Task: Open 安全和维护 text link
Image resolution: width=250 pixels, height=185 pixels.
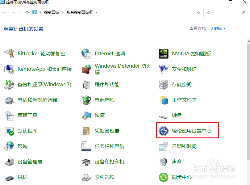Action: click(184, 69)
